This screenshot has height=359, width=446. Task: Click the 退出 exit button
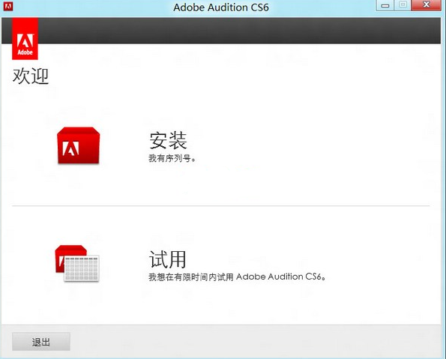click(x=41, y=342)
